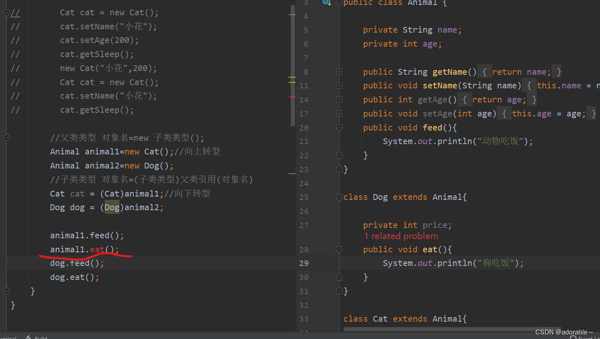This screenshot has height=339, width=600.
Task: Click 'getName' method name
Action: [450, 72]
